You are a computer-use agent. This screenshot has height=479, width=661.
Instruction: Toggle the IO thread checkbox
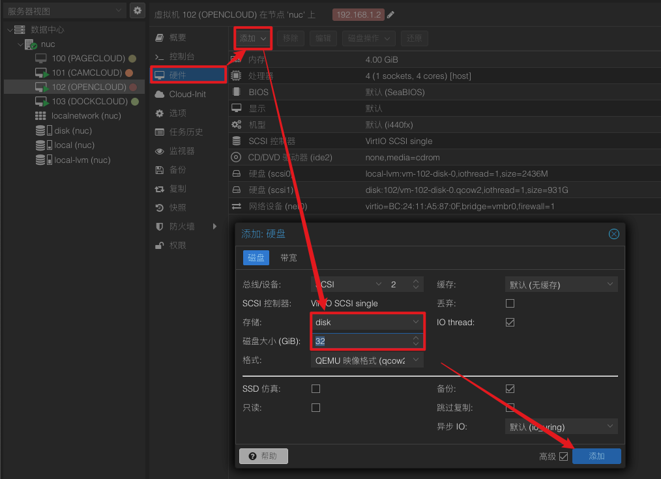point(510,323)
